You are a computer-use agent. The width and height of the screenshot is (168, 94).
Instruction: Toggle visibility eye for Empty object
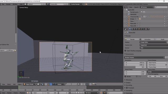(x=165, y=19)
